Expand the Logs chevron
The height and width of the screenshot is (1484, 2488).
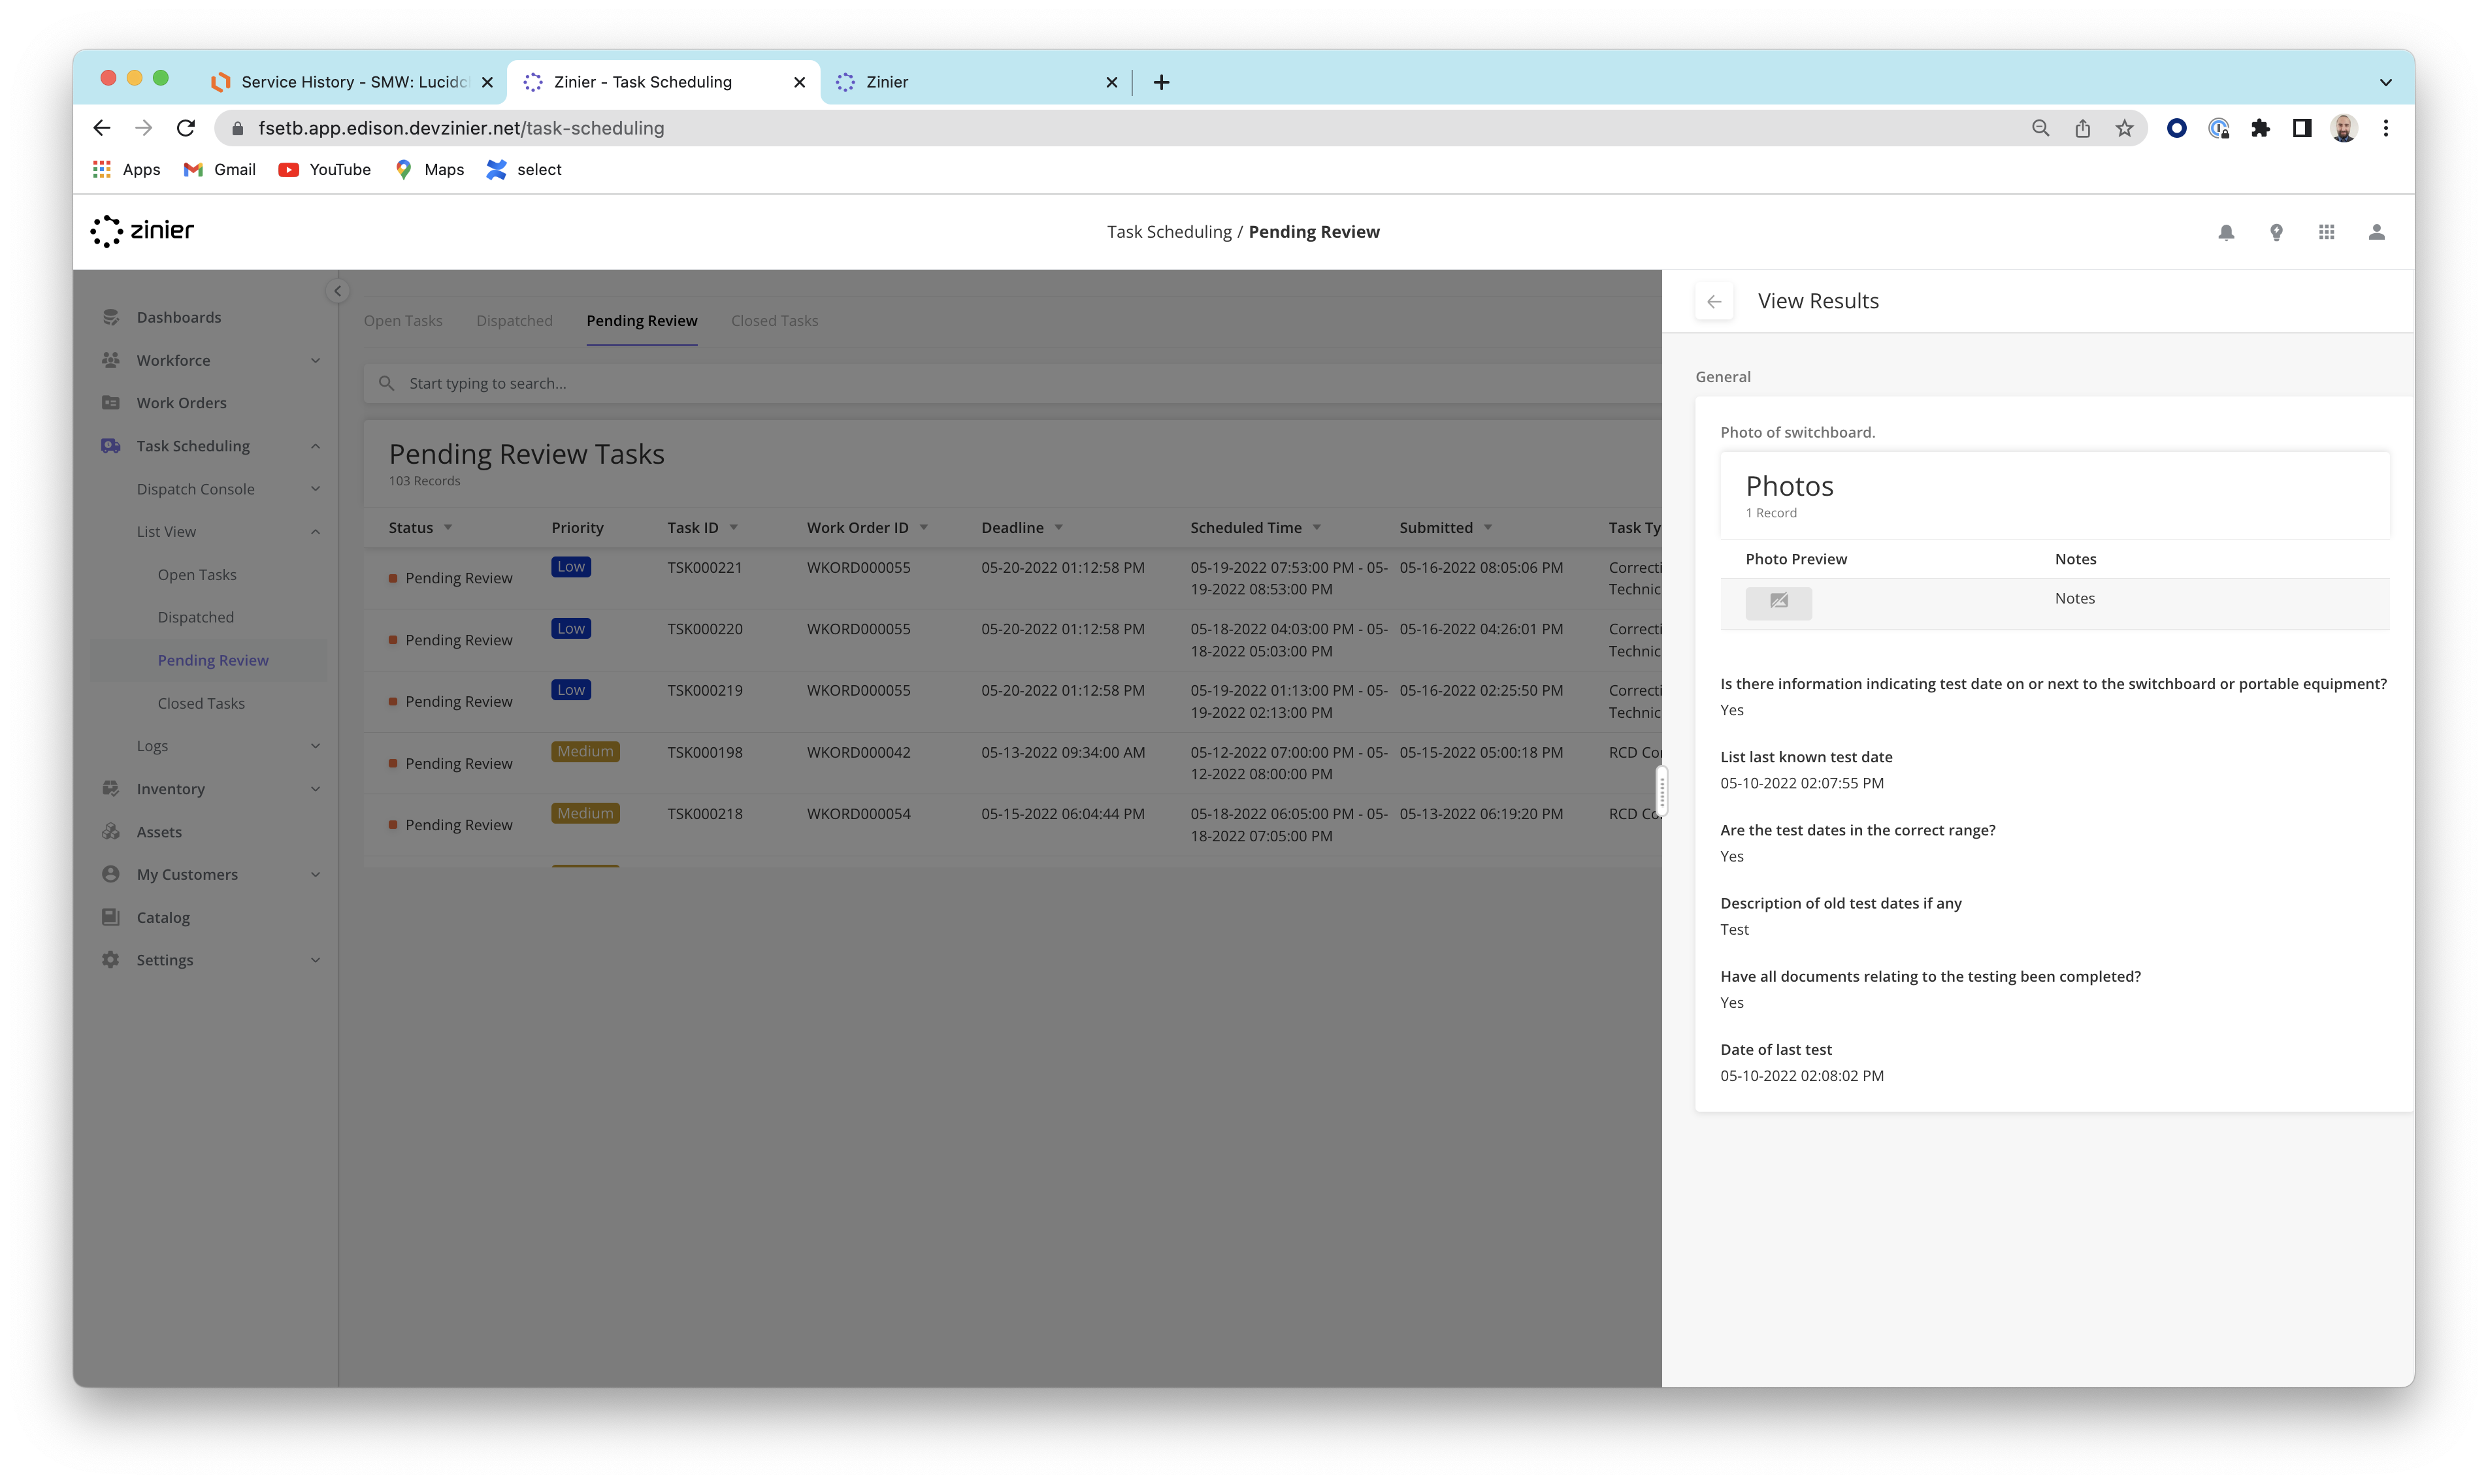316,746
